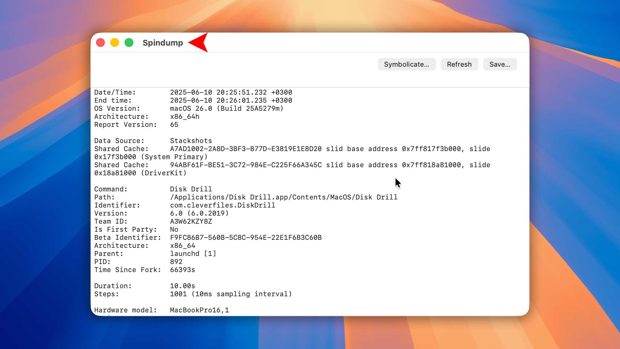The width and height of the screenshot is (620, 349).
Task: Click Team ID value A3W62KZY8Z
Action: [x=191, y=221]
